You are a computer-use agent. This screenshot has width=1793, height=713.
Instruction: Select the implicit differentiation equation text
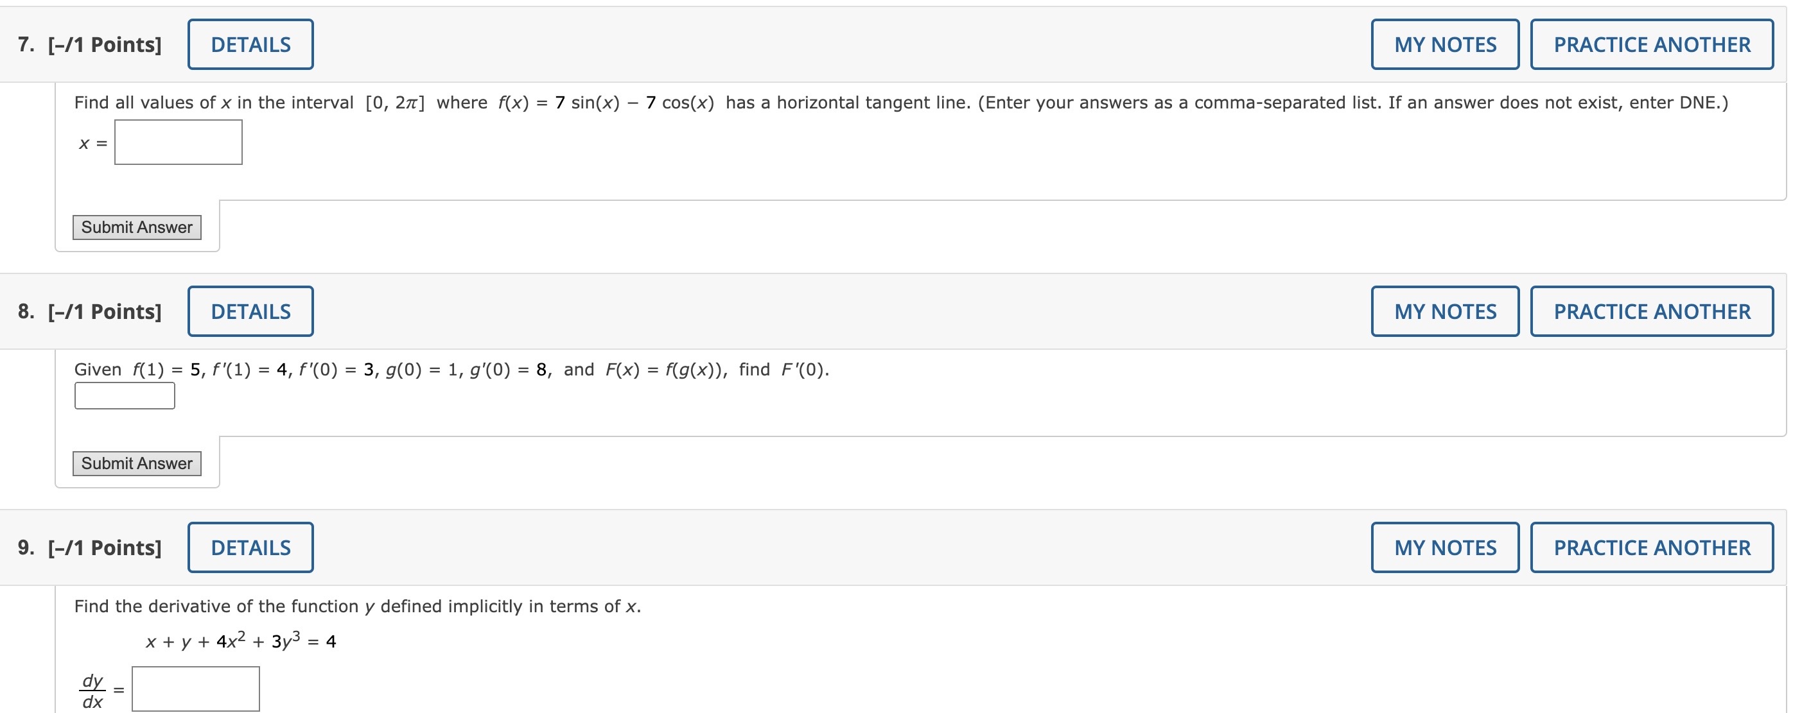pyautogui.click(x=240, y=640)
